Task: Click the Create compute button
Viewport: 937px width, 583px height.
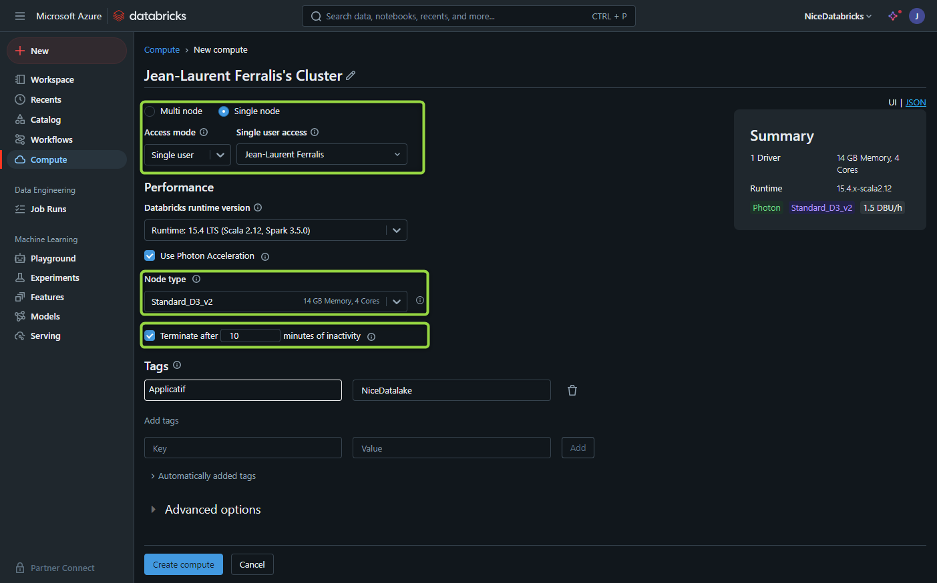Action: tap(184, 564)
